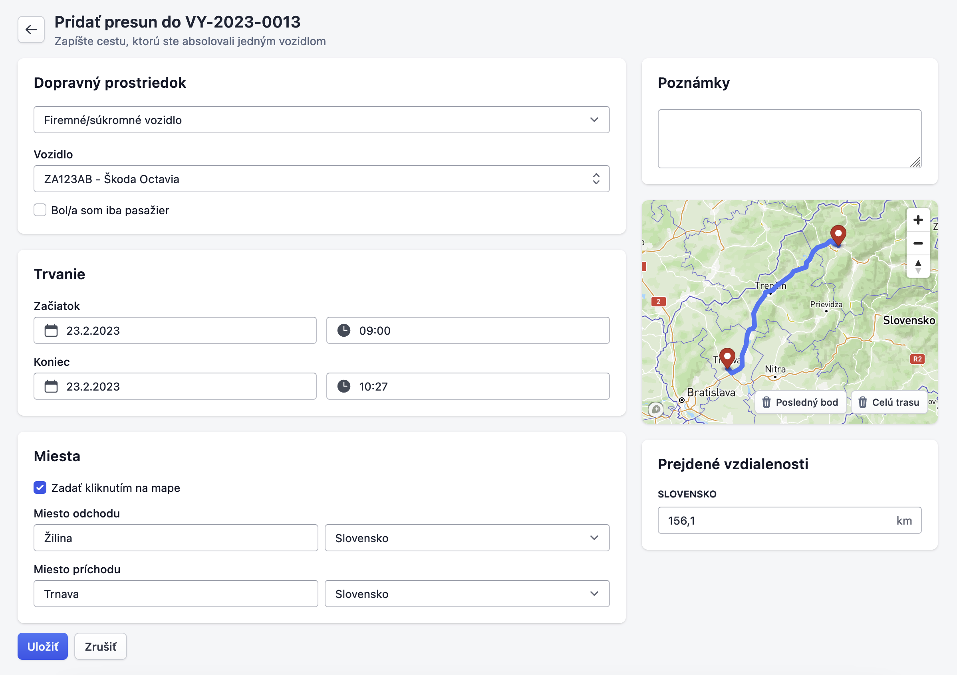957x675 pixels.
Task: Open the Vozidlo vehicle selector
Action: pyautogui.click(x=322, y=179)
